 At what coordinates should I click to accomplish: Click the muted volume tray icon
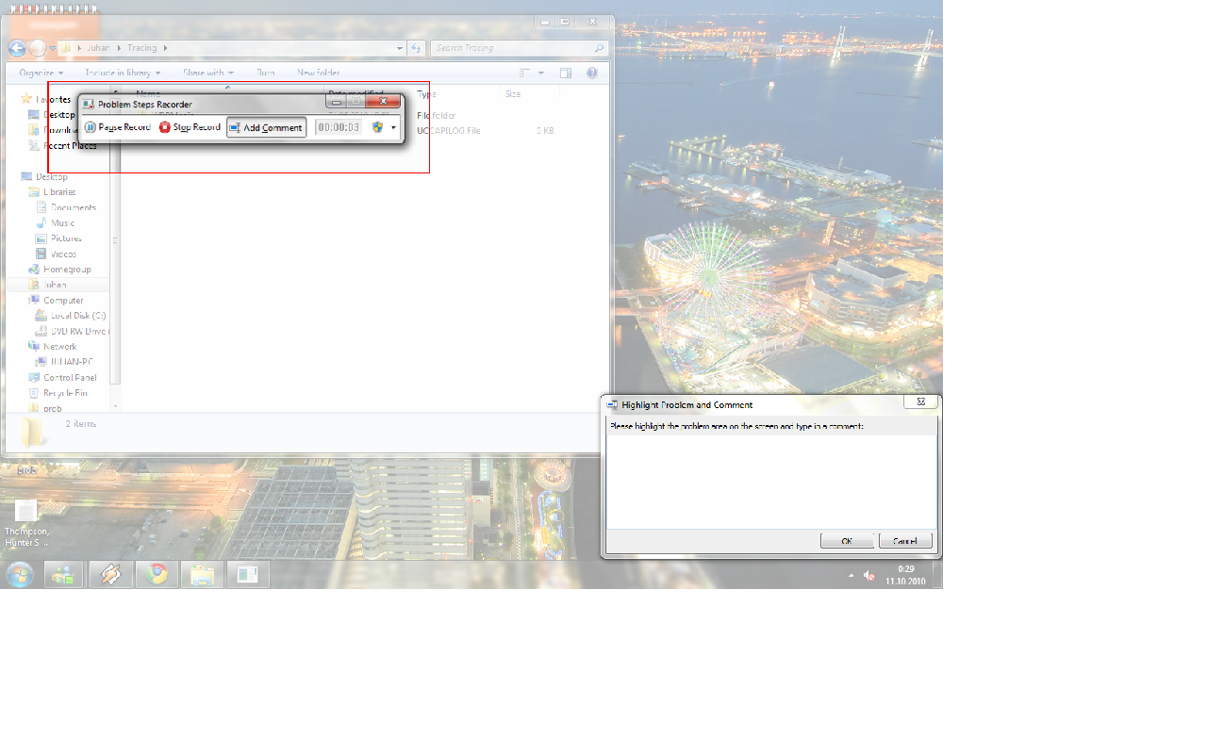coord(868,575)
